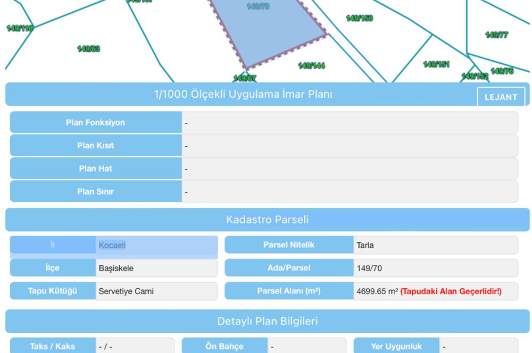
Task: Click the Taks / Kaks label
Action: (x=53, y=346)
